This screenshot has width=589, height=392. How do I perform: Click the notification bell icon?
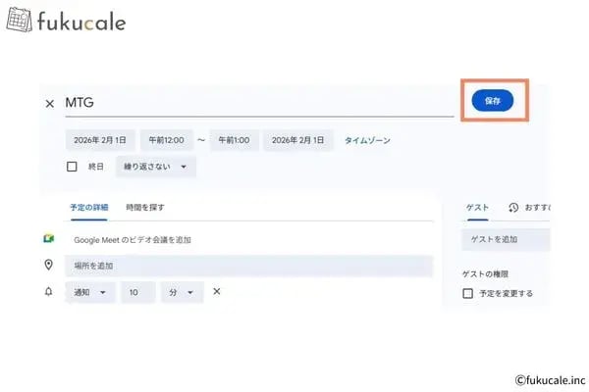(x=47, y=291)
